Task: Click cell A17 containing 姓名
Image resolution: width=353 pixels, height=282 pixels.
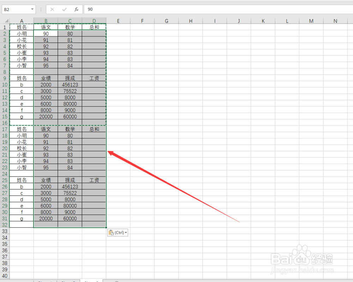Action: [x=22, y=129]
